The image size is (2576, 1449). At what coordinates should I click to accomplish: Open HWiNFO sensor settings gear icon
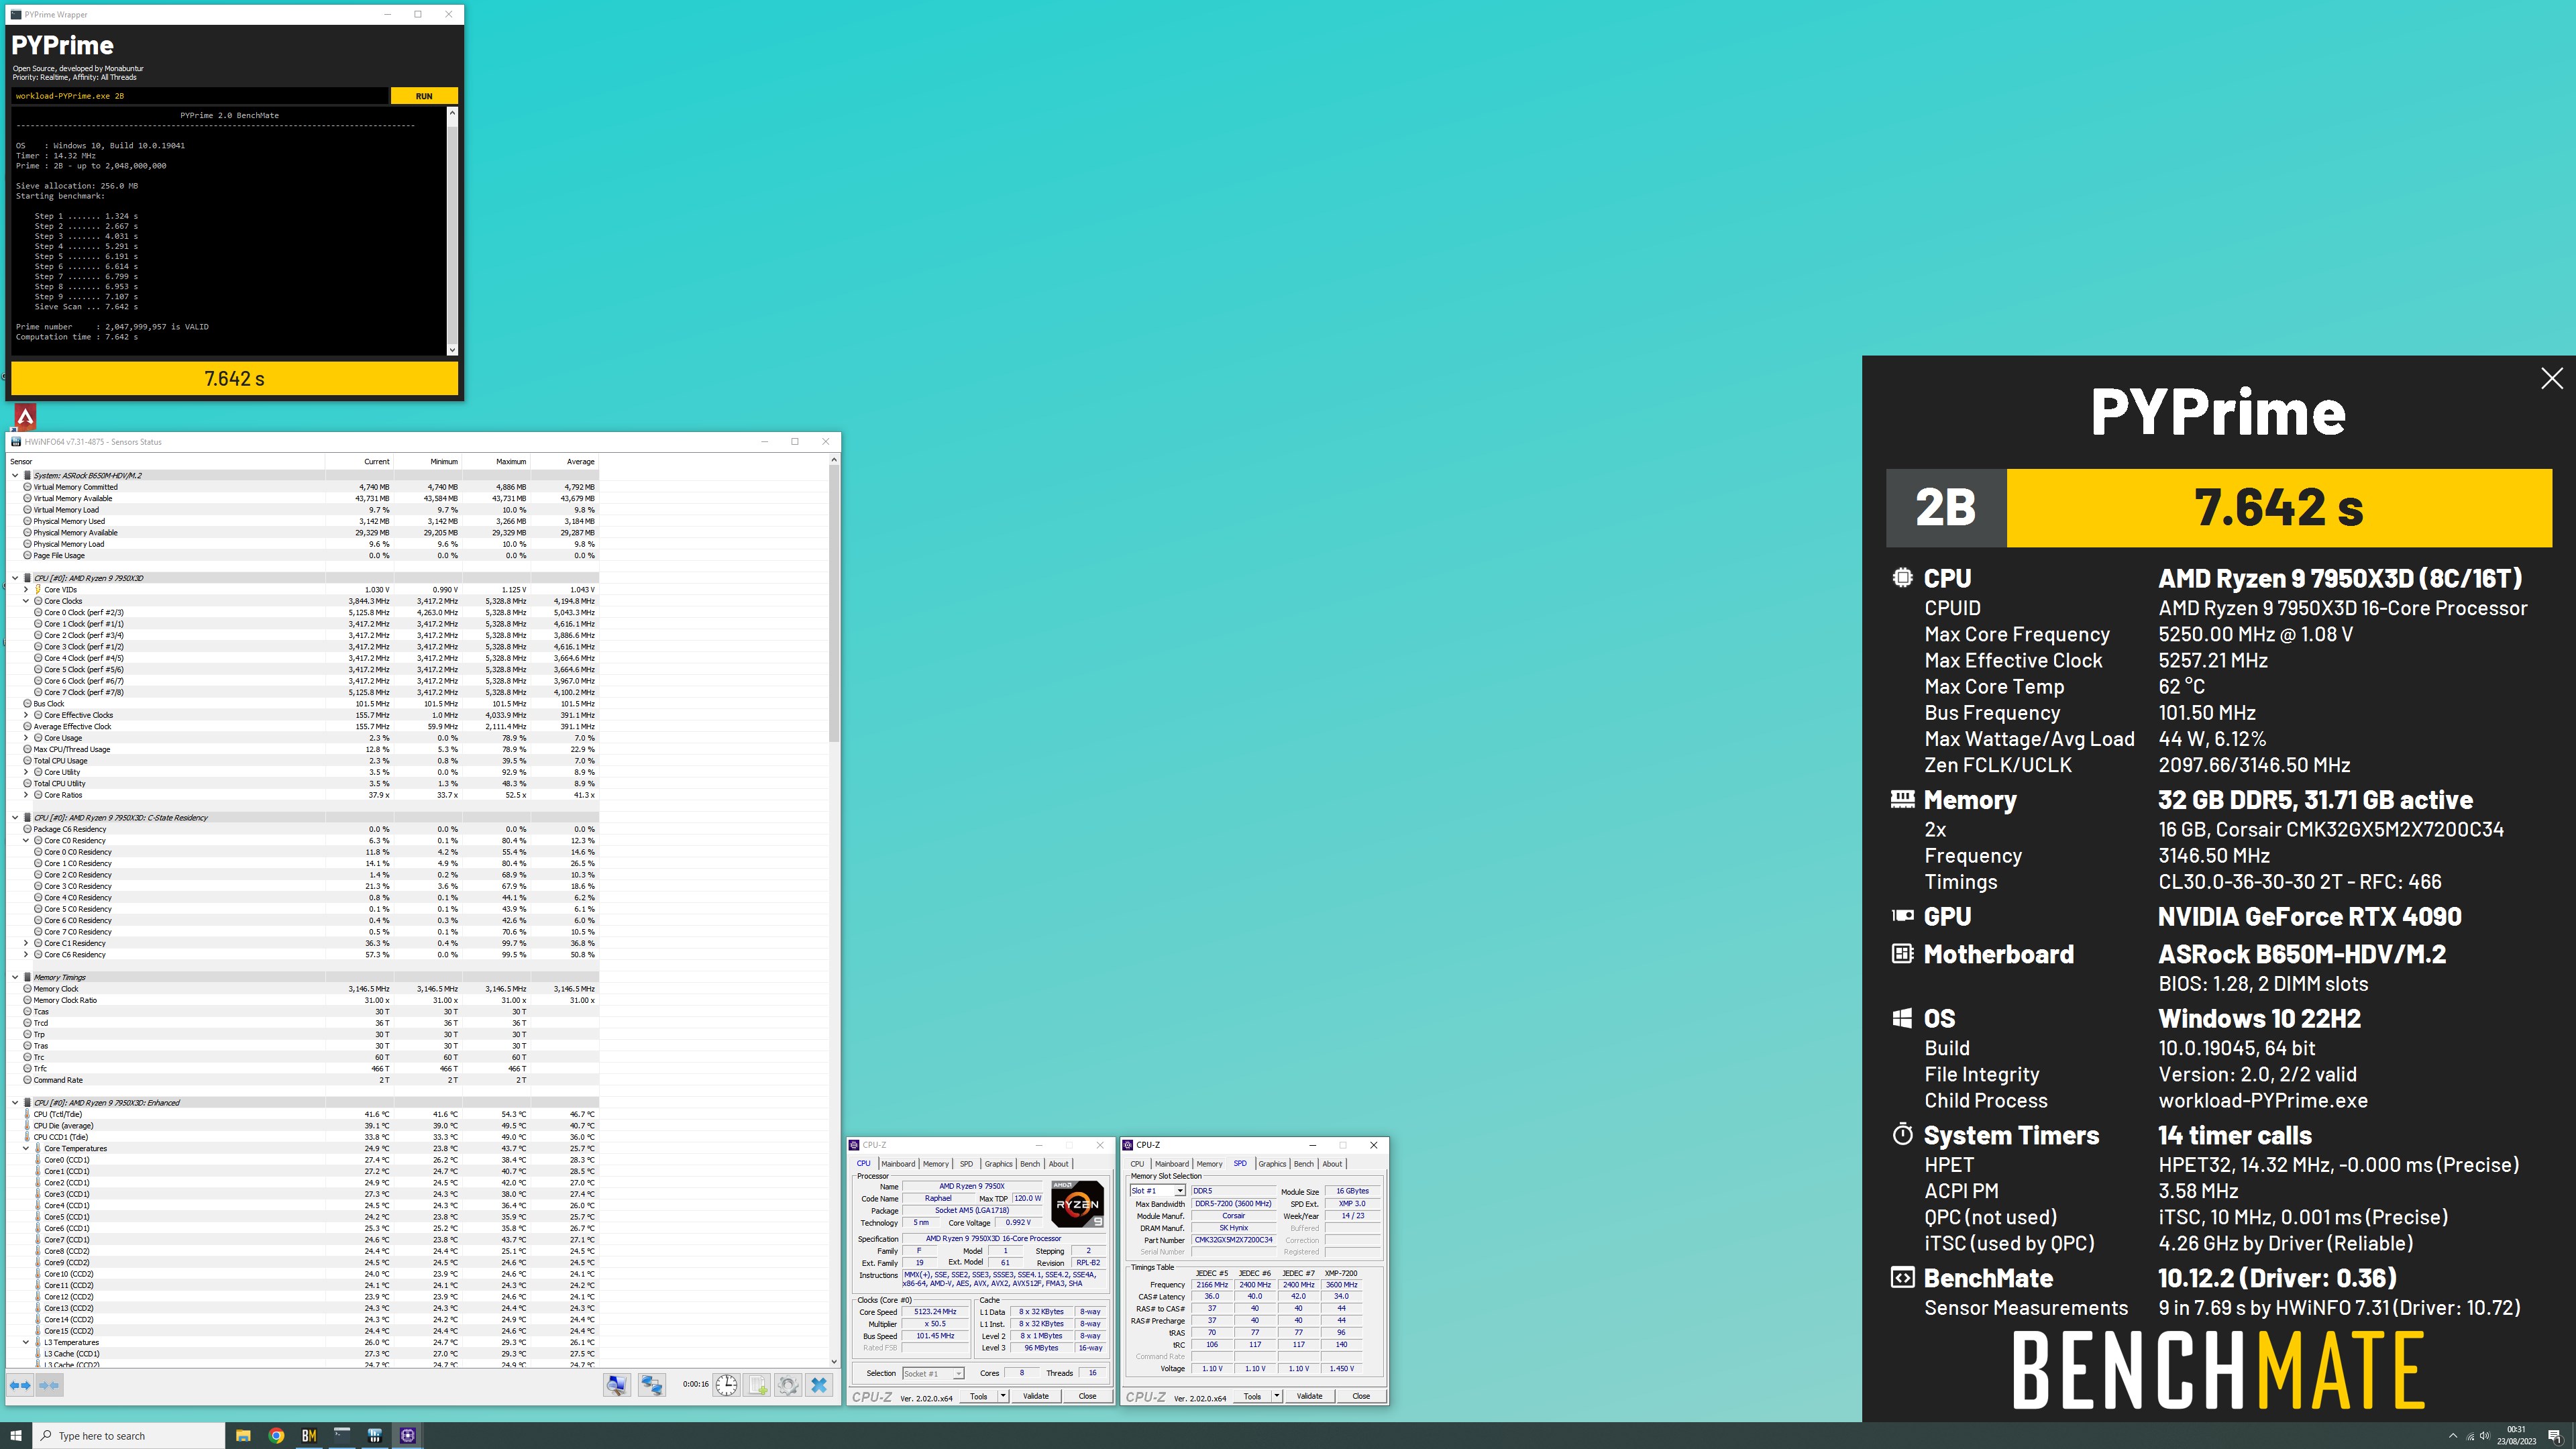[788, 1385]
